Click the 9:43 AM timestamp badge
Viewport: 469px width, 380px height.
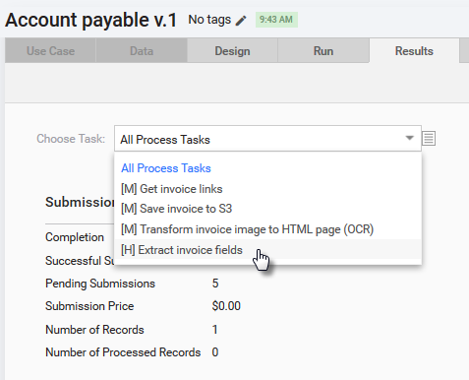276,20
